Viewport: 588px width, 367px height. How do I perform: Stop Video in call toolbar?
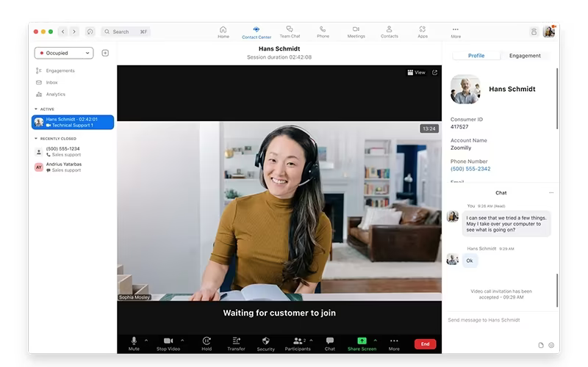pyautogui.click(x=168, y=344)
